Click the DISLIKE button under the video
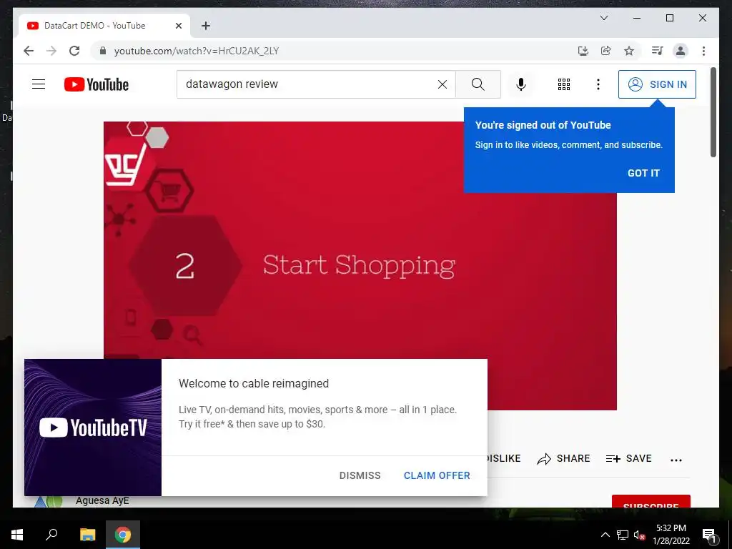 [504, 458]
